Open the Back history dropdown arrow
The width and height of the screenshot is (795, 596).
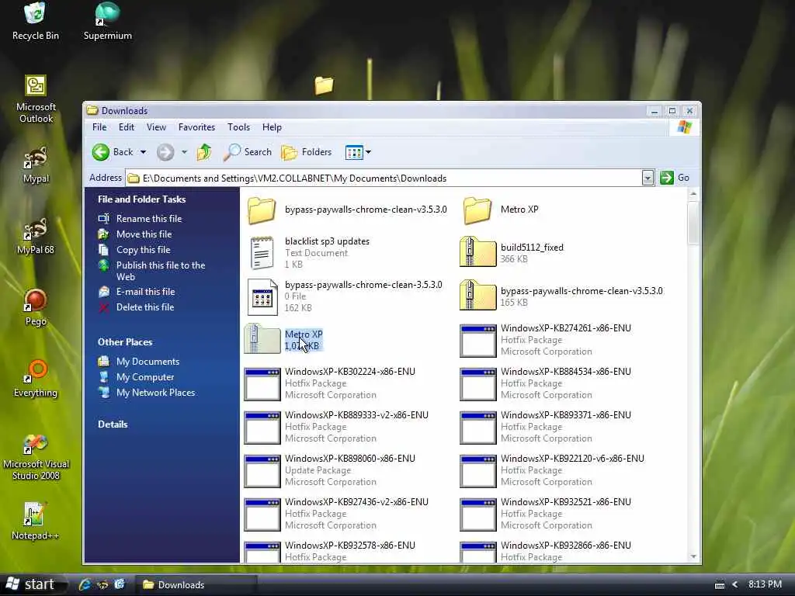[144, 152]
